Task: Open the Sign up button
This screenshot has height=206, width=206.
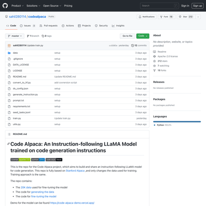Action: [198, 5]
